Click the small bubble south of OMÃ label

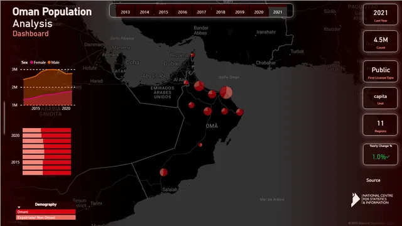tap(200, 145)
